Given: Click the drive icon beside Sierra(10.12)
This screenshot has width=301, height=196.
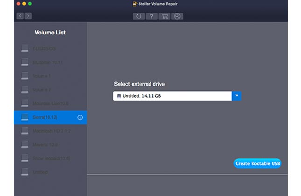Looking at the screenshot, I should (x=25, y=117).
